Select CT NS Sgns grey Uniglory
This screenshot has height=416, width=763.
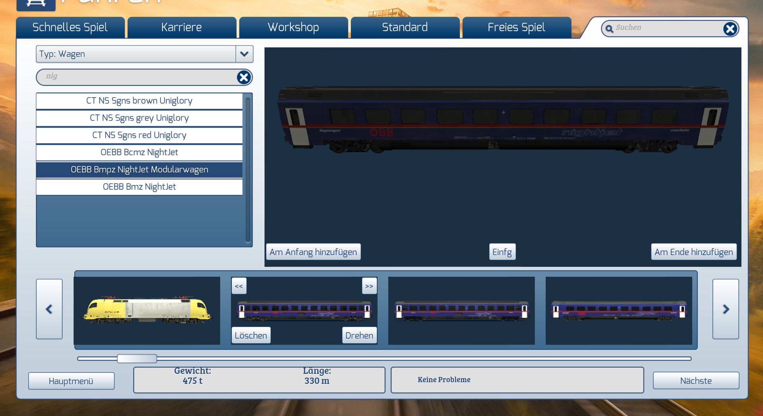(x=139, y=118)
